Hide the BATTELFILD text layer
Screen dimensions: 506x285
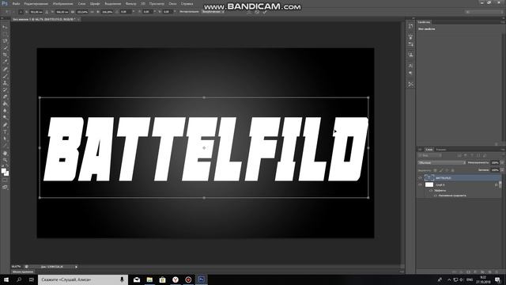pos(420,177)
